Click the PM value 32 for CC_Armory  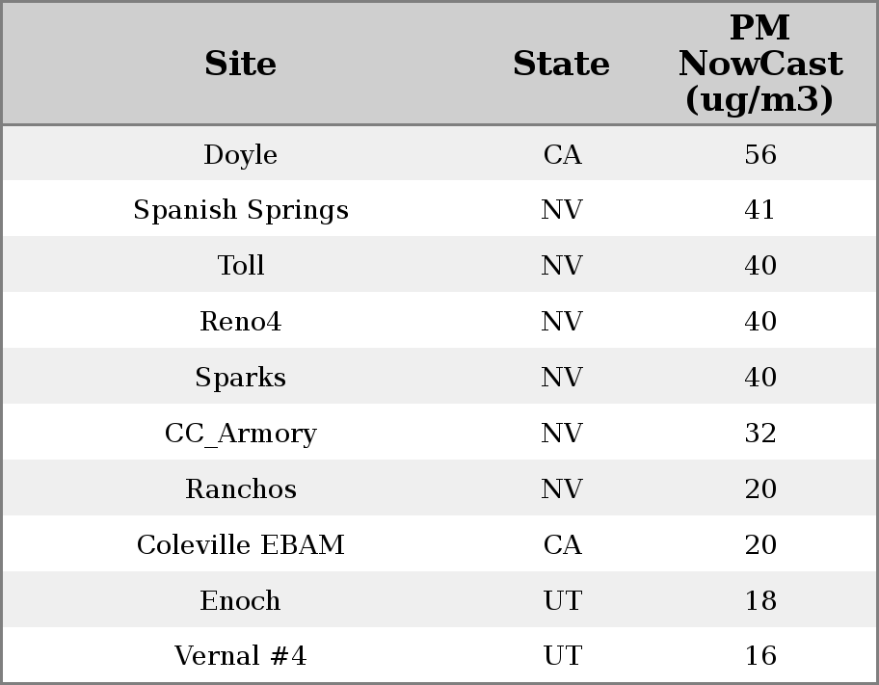759,434
